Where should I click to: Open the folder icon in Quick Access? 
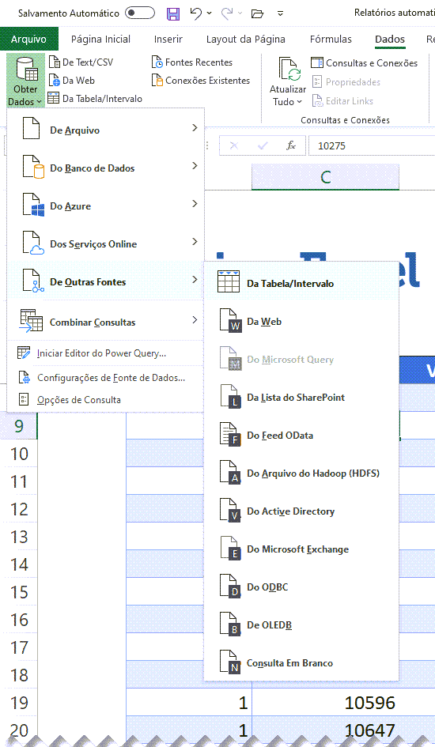pyautogui.click(x=257, y=13)
